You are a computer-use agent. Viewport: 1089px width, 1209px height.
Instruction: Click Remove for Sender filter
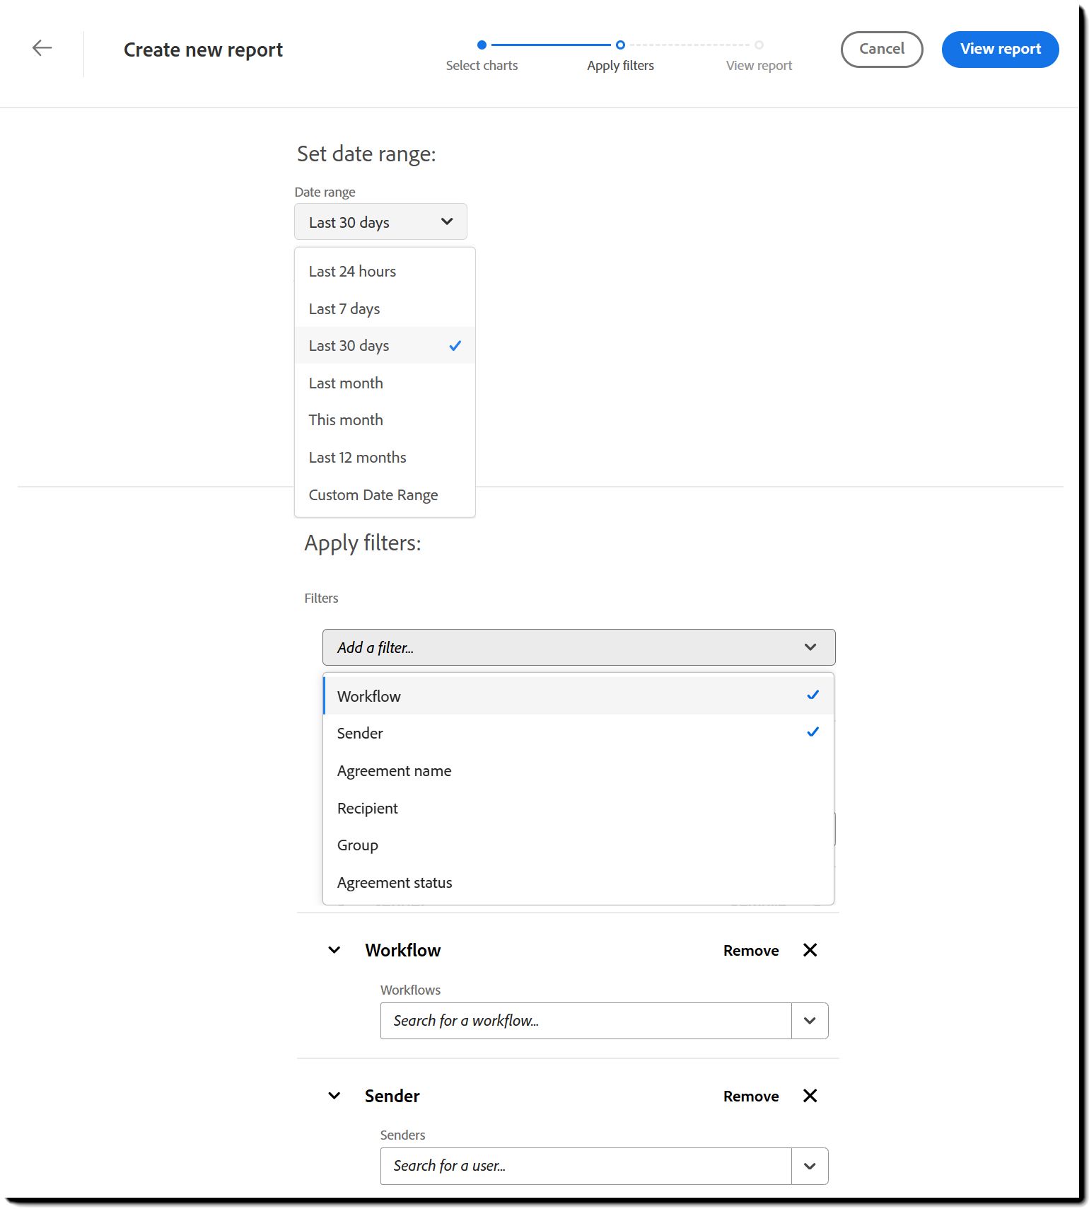click(x=751, y=1097)
